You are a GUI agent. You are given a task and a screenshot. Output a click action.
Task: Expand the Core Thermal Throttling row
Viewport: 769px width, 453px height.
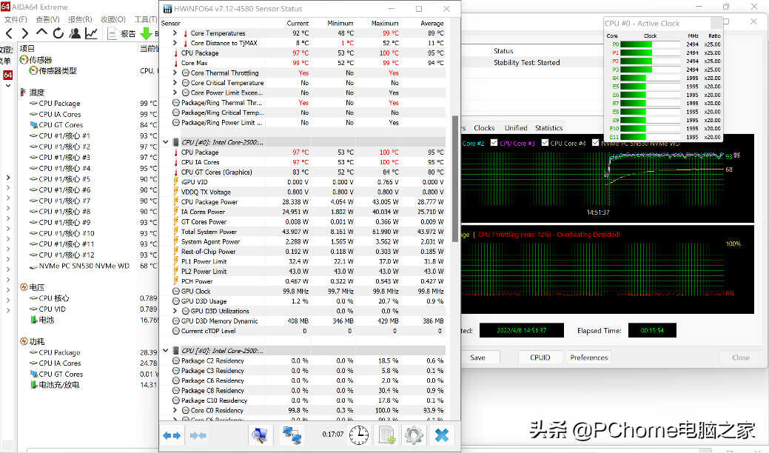175,73
